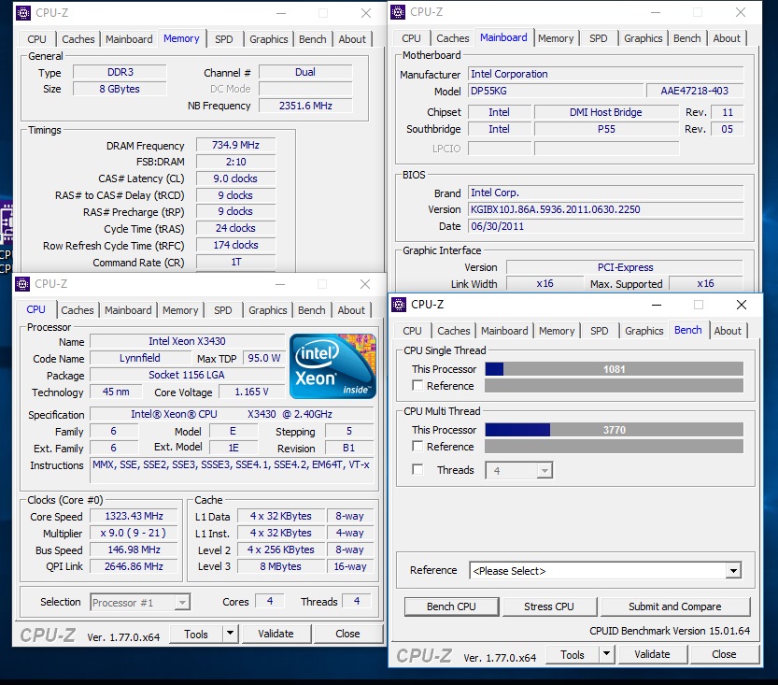Switch to Bench tab in CPU window

tap(312, 310)
